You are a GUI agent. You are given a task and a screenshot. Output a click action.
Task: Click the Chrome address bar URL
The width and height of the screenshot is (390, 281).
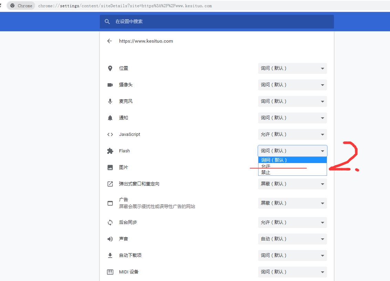(125, 6)
